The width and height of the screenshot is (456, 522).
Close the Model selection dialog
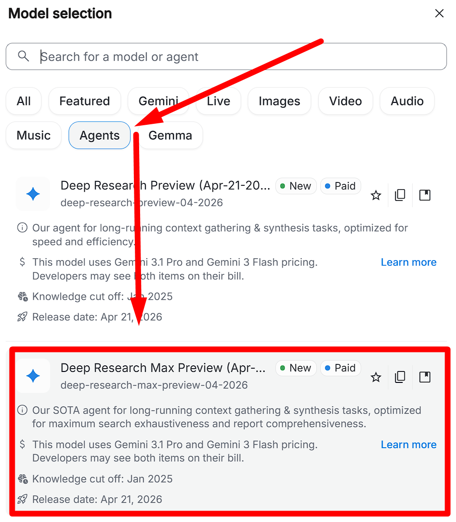[x=439, y=13]
